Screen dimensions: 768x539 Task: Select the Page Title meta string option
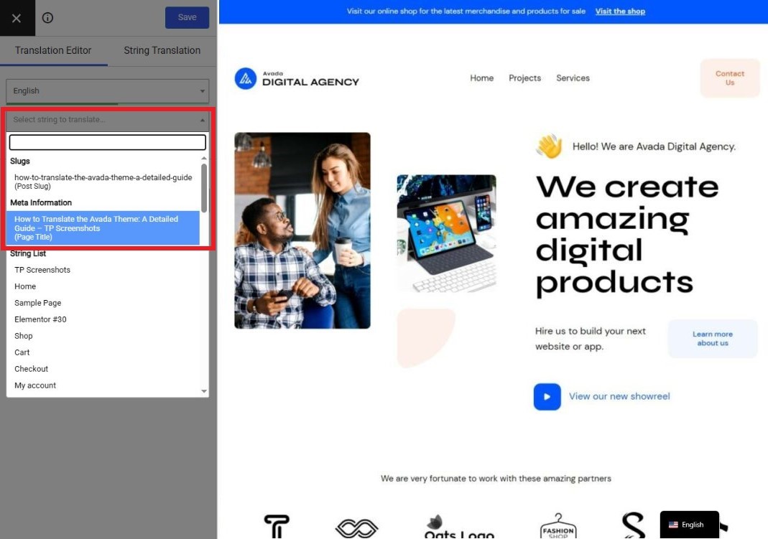[103, 228]
